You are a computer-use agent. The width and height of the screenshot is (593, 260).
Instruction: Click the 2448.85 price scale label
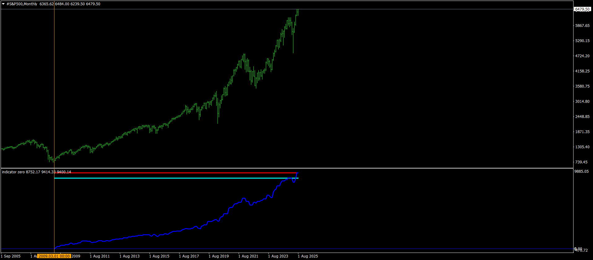pyautogui.click(x=582, y=117)
